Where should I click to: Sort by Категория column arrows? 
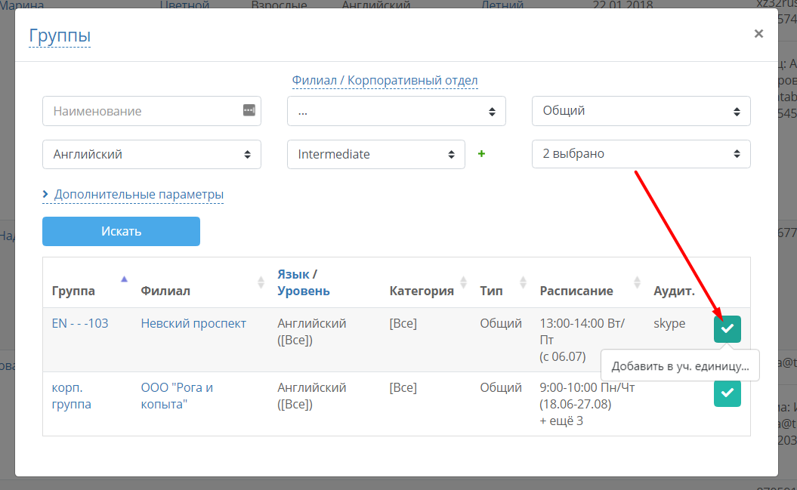tap(463, 282)
